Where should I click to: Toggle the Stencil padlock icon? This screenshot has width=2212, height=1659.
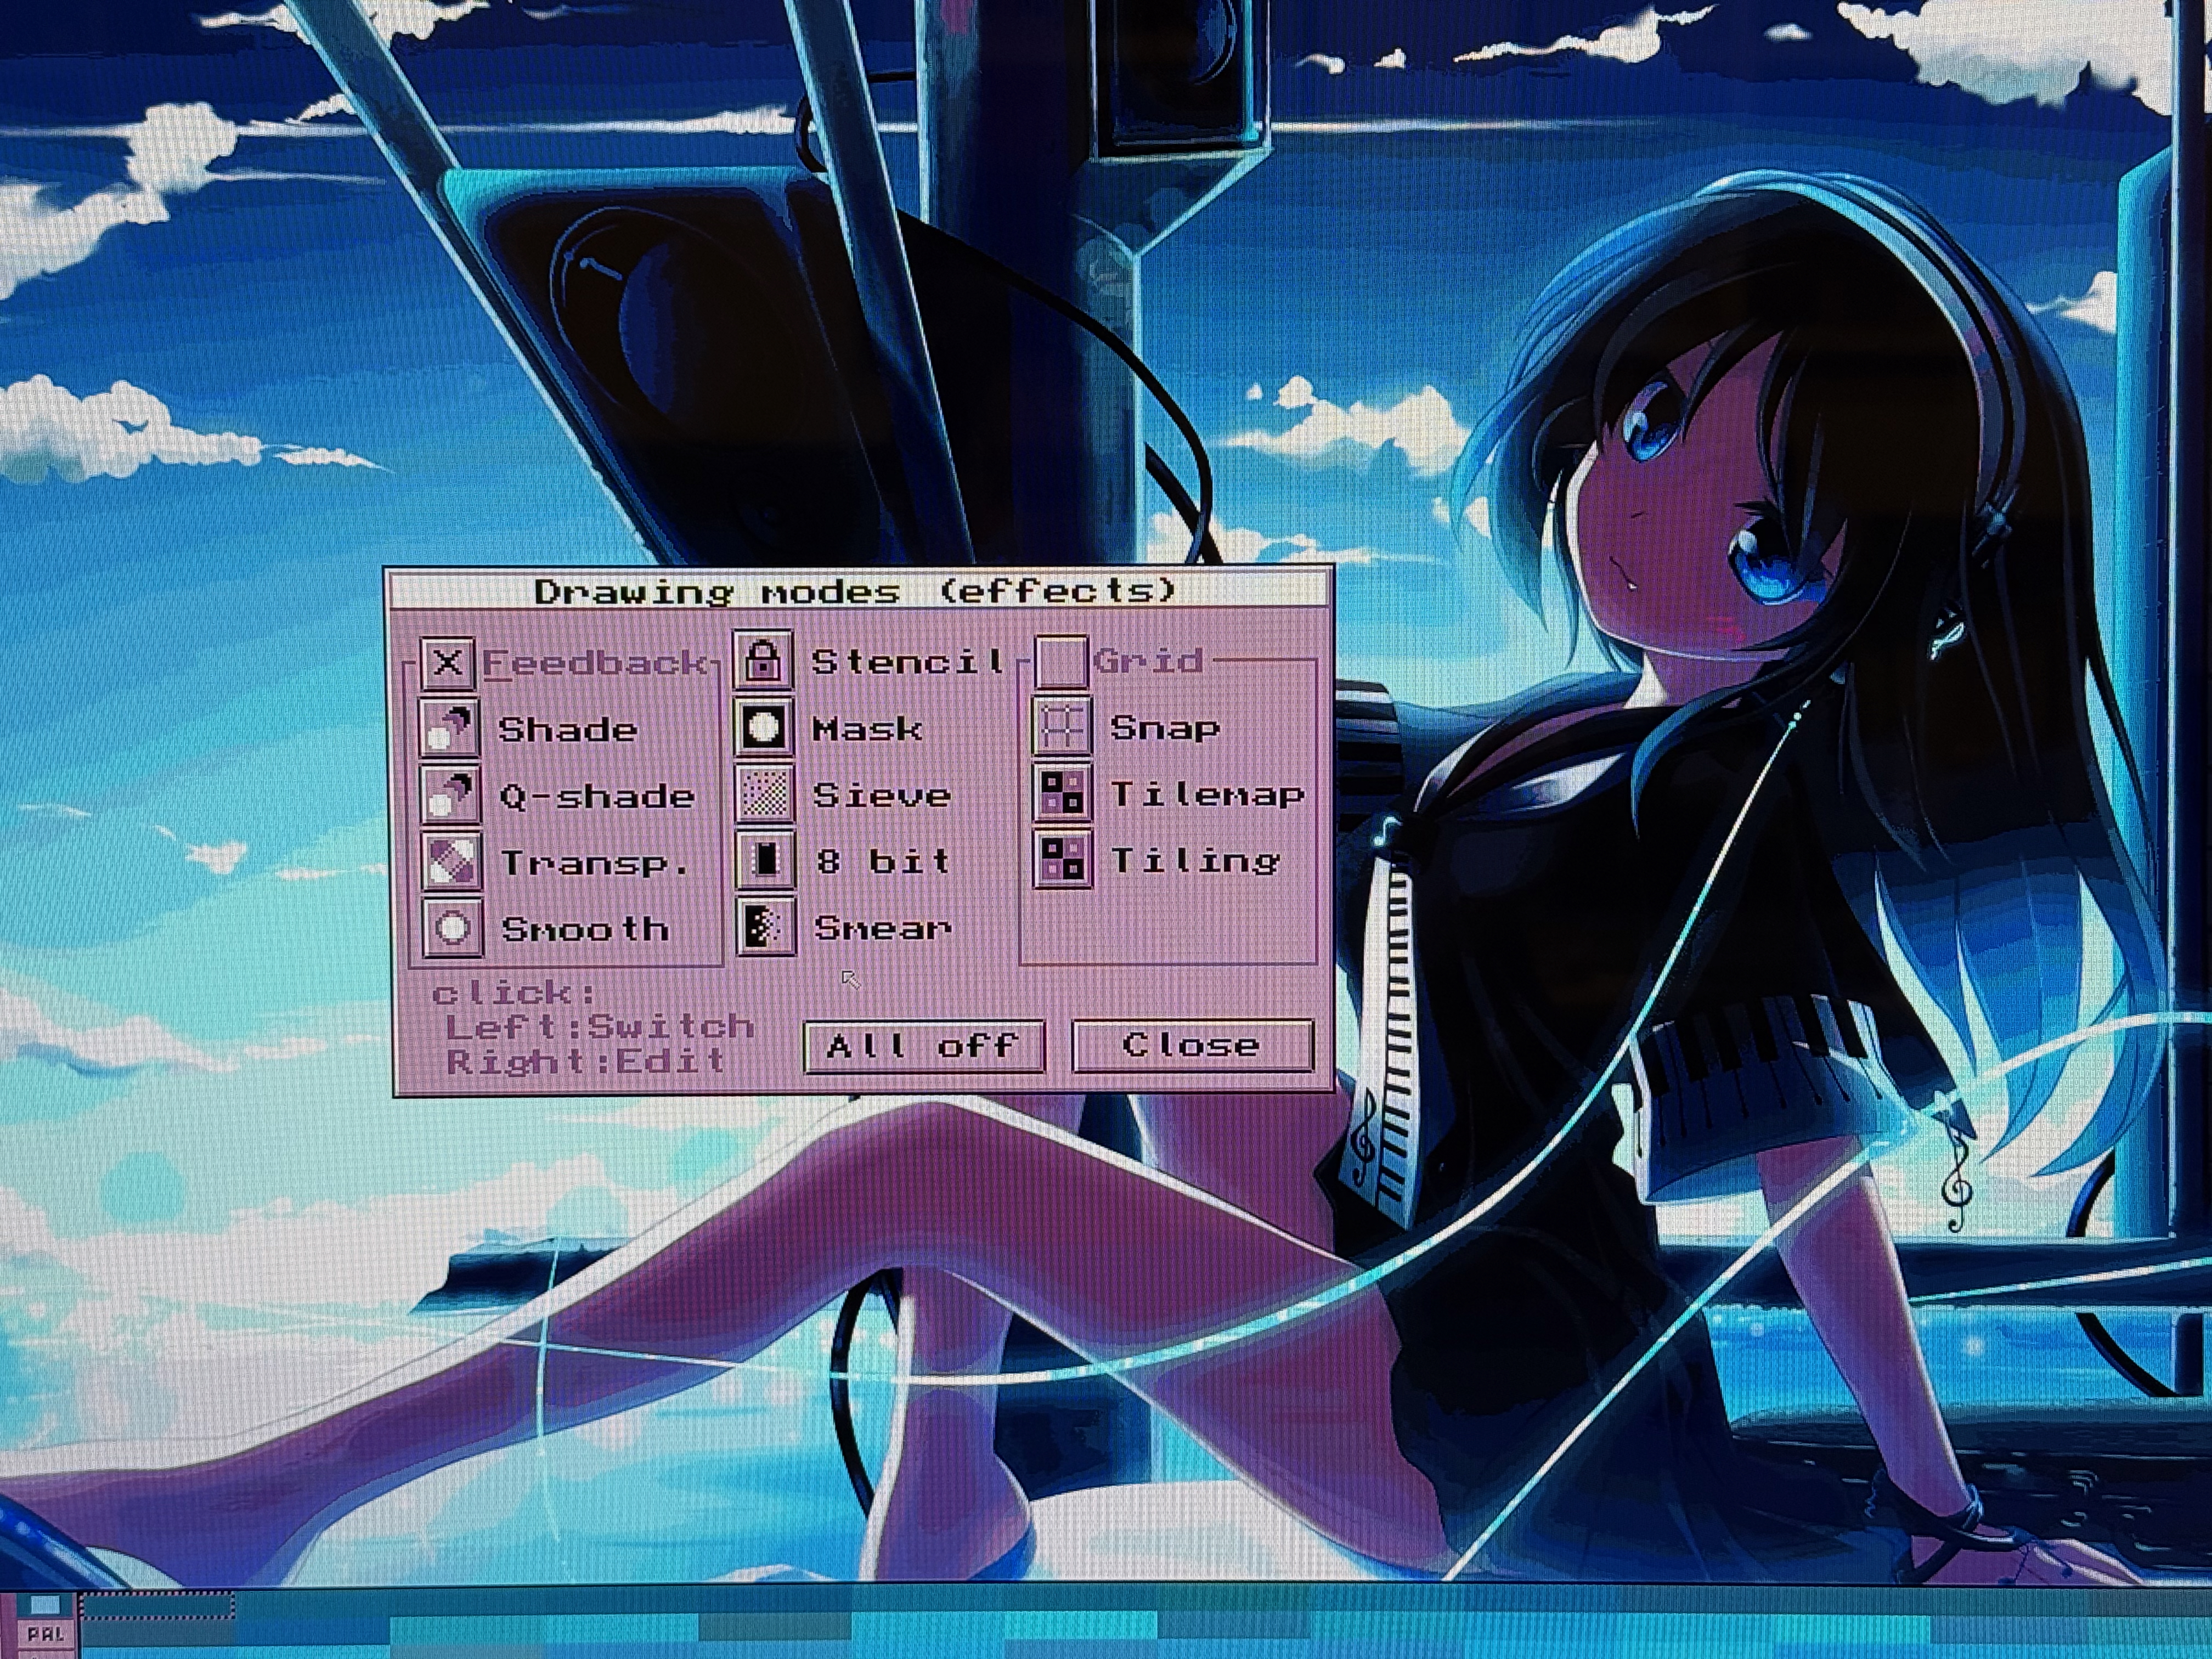click(763, 660)
